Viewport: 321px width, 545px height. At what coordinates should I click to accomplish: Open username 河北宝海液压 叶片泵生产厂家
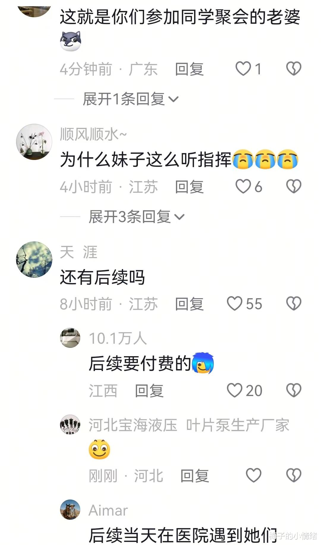click(x=189, y=425)
